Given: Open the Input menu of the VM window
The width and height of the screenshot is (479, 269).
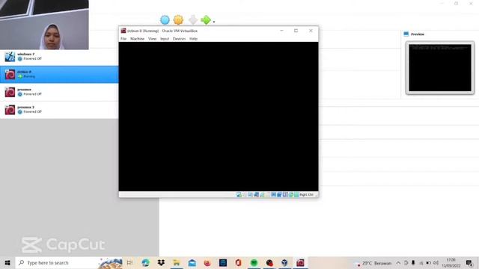Looking at the screenshot, I should click(x=165, y=39).
